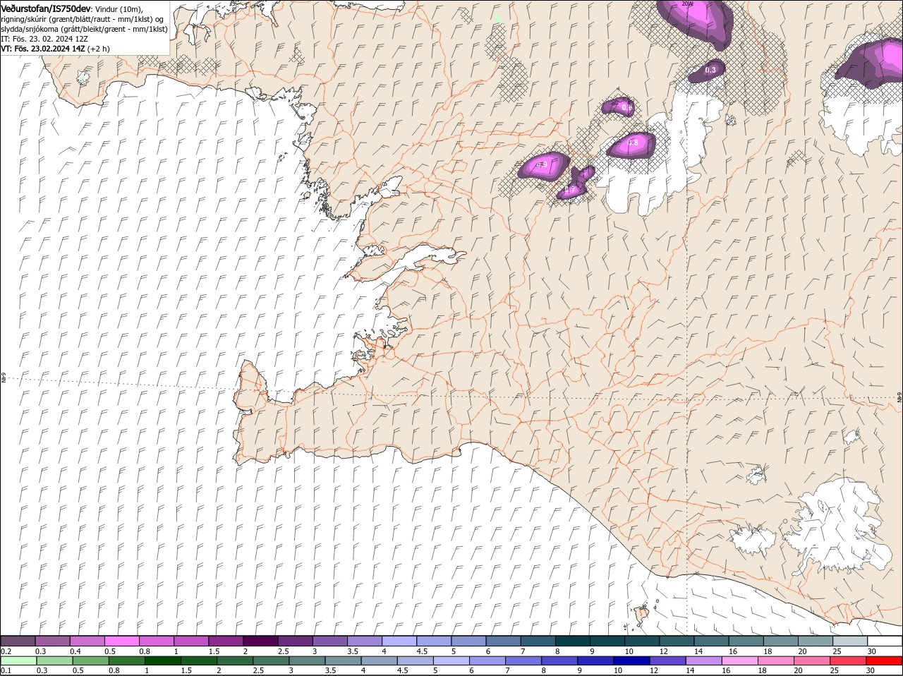Select the rain legend swatch between 0.8 and 1
Image resolution: width=903 pixels, height=676 pixels.
pos(127,661)
